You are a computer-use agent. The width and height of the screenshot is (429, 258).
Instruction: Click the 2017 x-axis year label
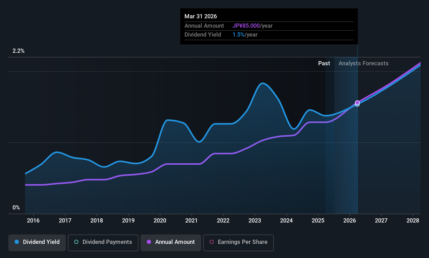coord(65,221)
